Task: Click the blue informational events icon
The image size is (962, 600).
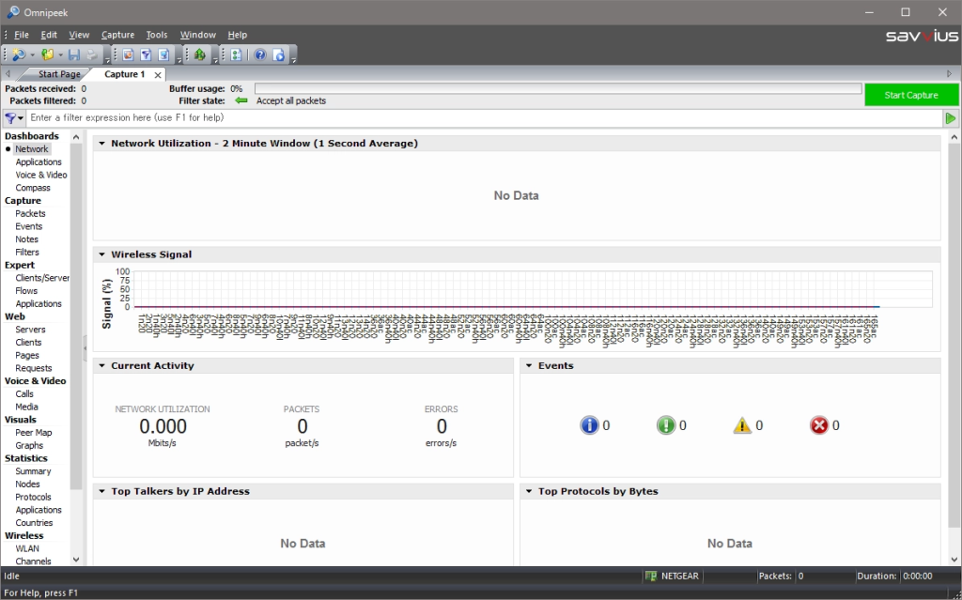Action: pyautogui.click(x=590, y=425)
